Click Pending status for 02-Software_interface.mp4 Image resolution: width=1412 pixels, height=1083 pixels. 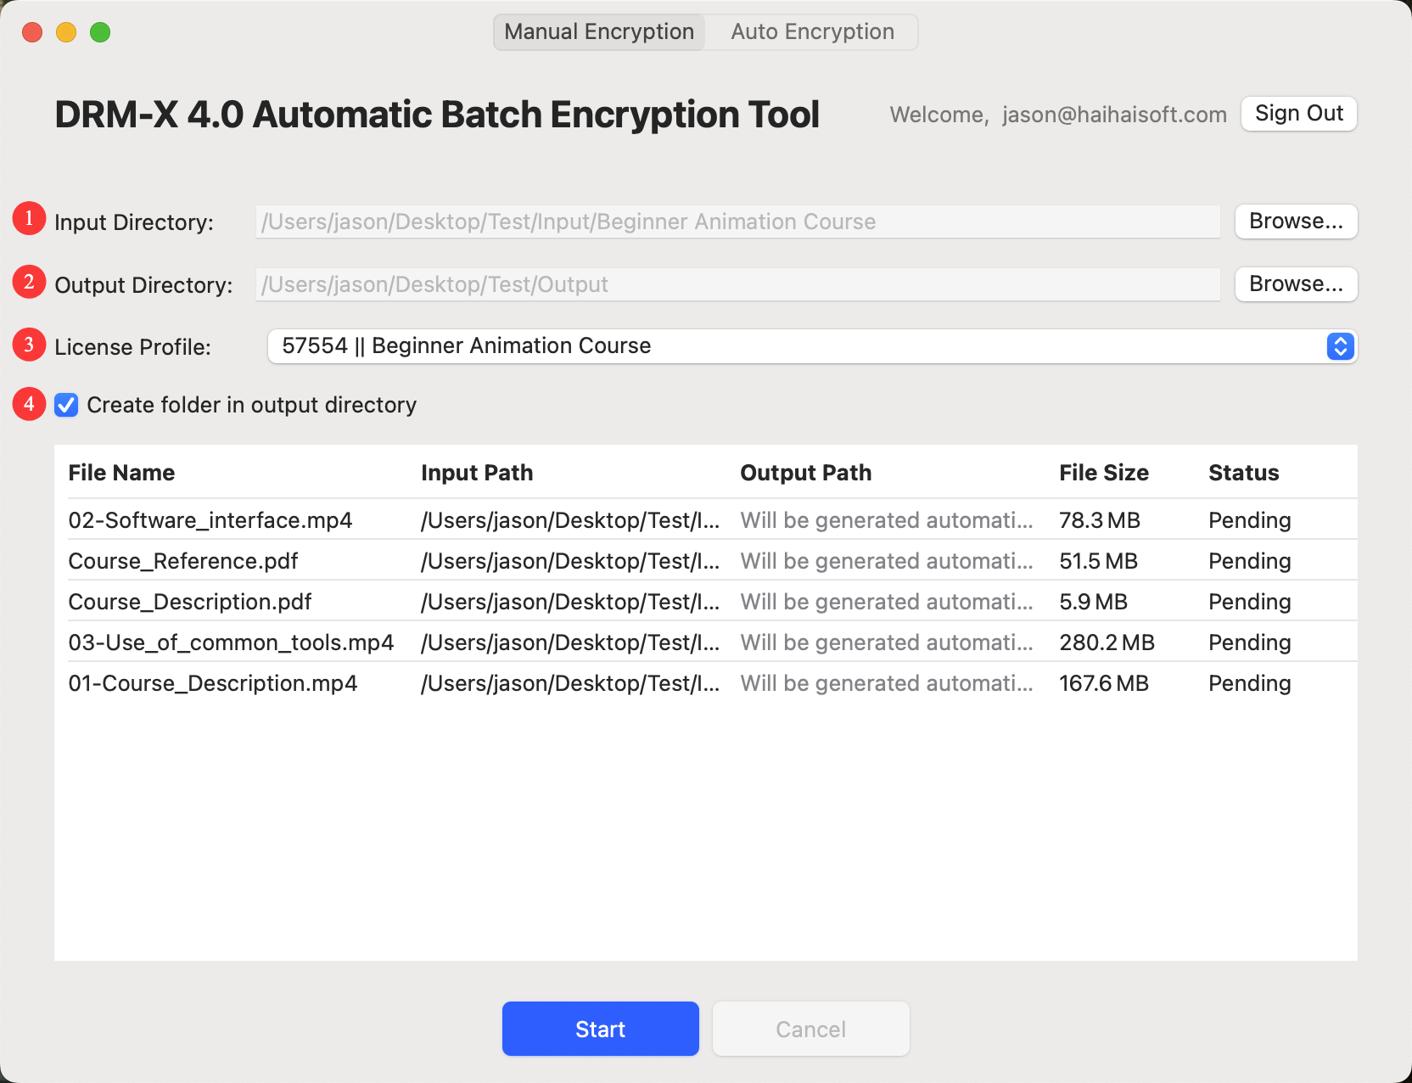coord(1249,520)
